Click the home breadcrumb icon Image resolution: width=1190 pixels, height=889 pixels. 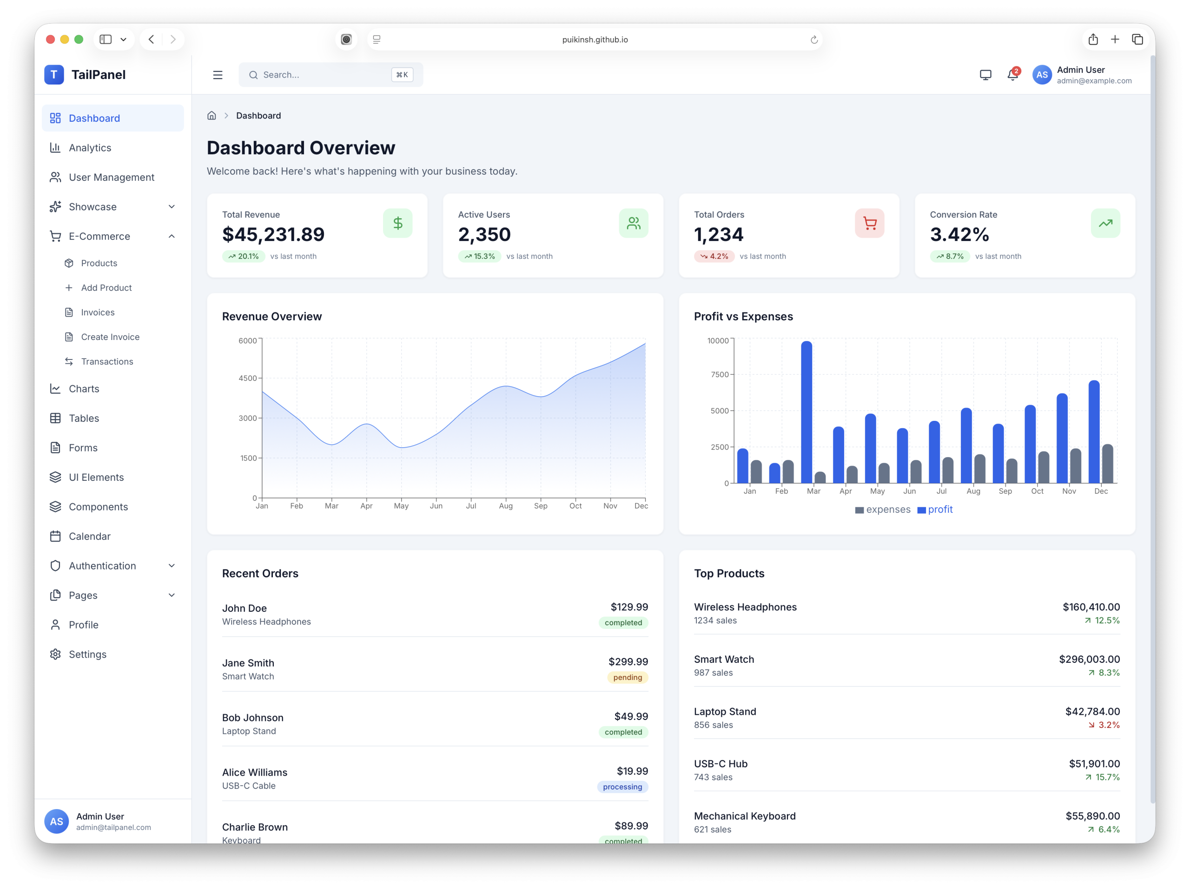(x=212, y=116)
